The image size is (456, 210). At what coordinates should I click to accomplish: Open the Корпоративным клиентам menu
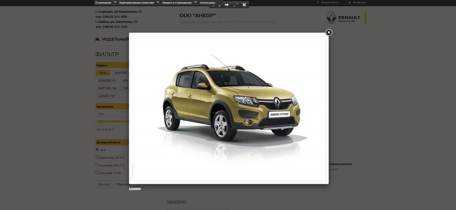point(137,2)
